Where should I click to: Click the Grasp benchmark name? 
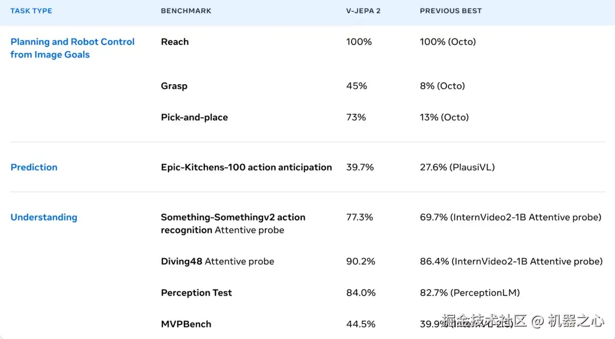(x=174, y=86)
